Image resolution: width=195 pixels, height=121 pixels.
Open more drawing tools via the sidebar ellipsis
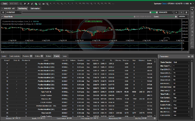point(192,46)
